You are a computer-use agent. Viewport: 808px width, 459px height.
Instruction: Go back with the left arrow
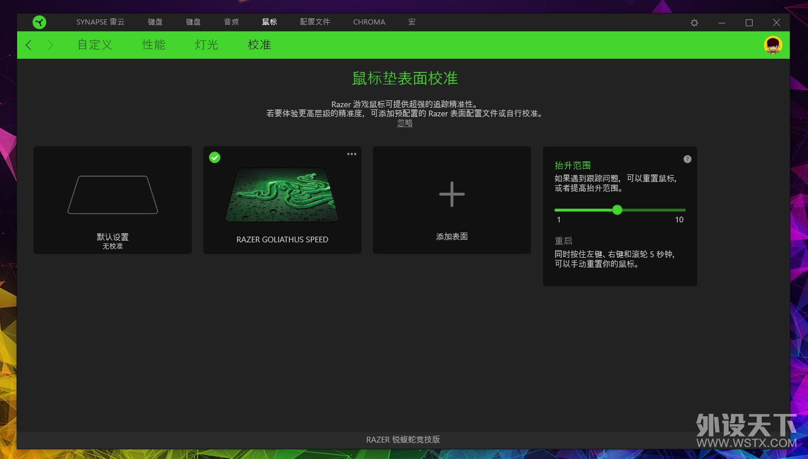29,45
